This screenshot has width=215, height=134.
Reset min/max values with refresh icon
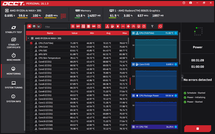pyautogui.click(x=160, y=26)
